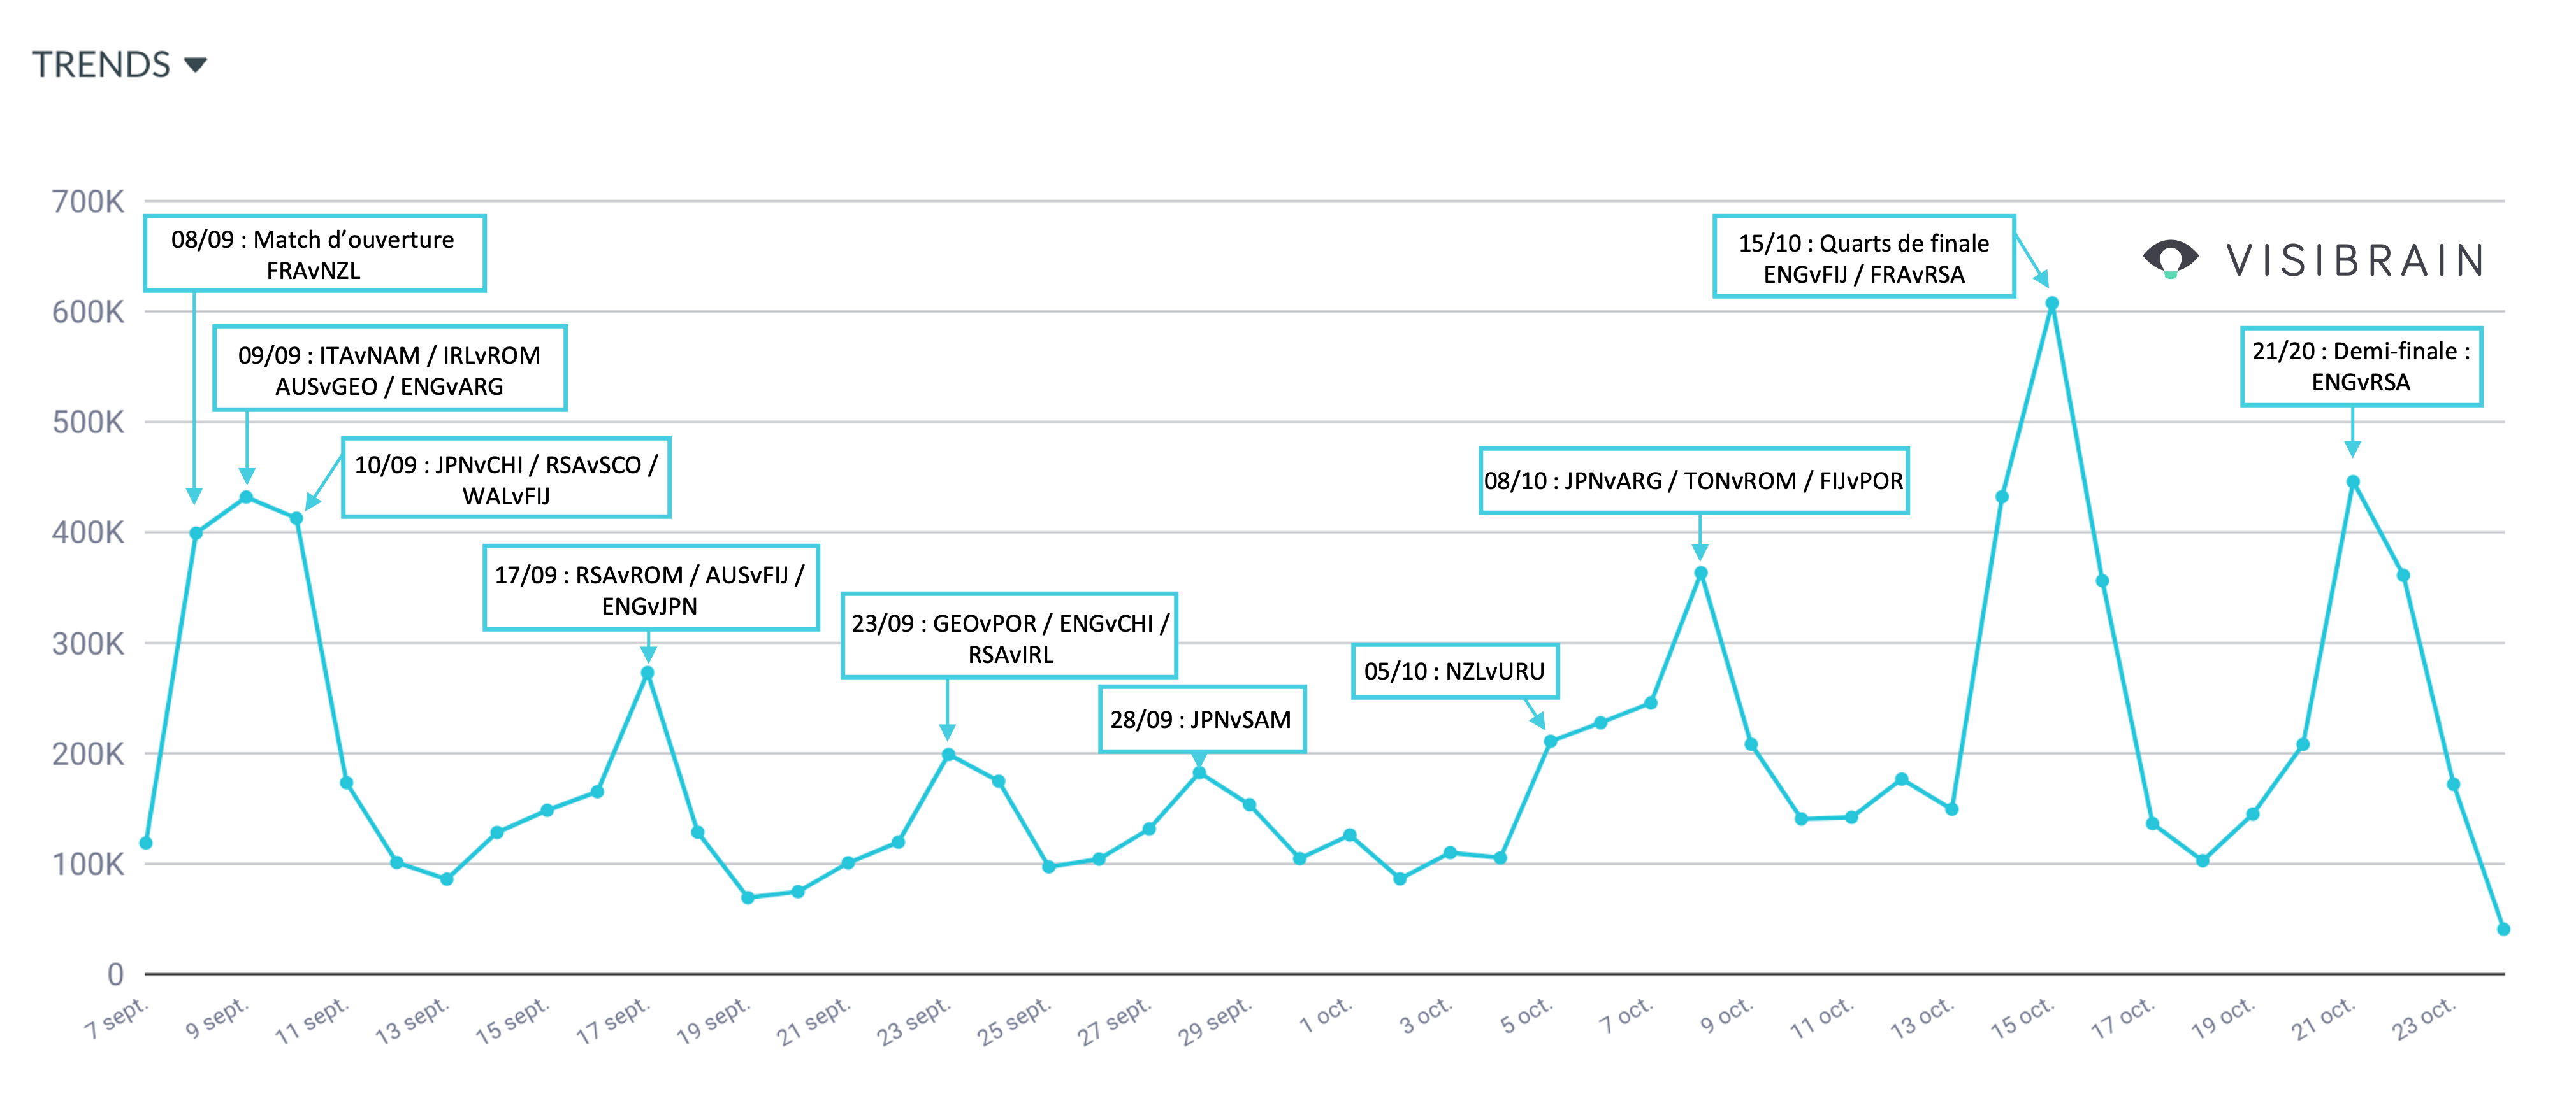Click the VISIBRAIN brand text
2576x1103 pixels.
click(2355, 260)
